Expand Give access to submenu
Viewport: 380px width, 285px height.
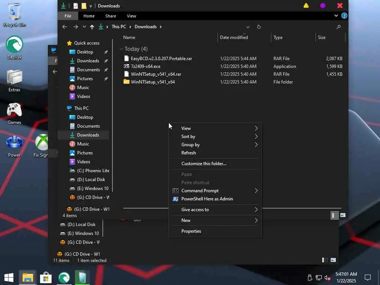(x=215, y=210)
